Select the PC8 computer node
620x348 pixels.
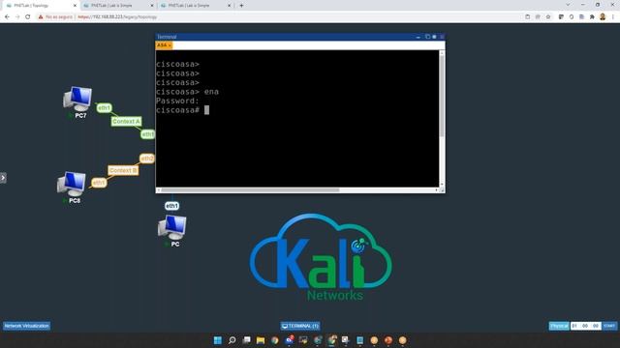click(x=72, y=185)
